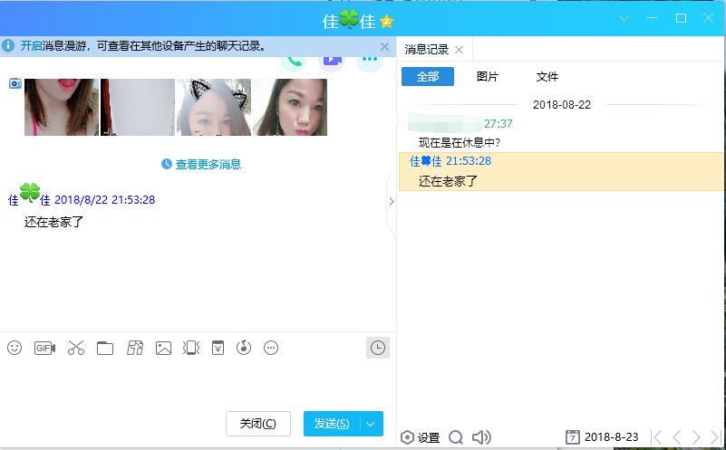Click the red packet icon

click(218, 348)
